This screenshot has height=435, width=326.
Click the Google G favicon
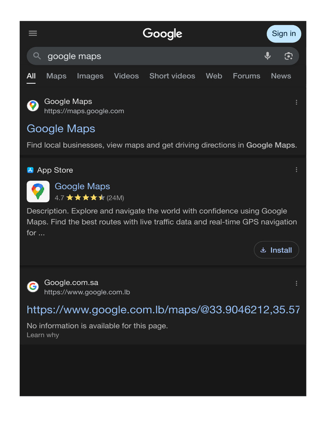click(x=33, y=287)
